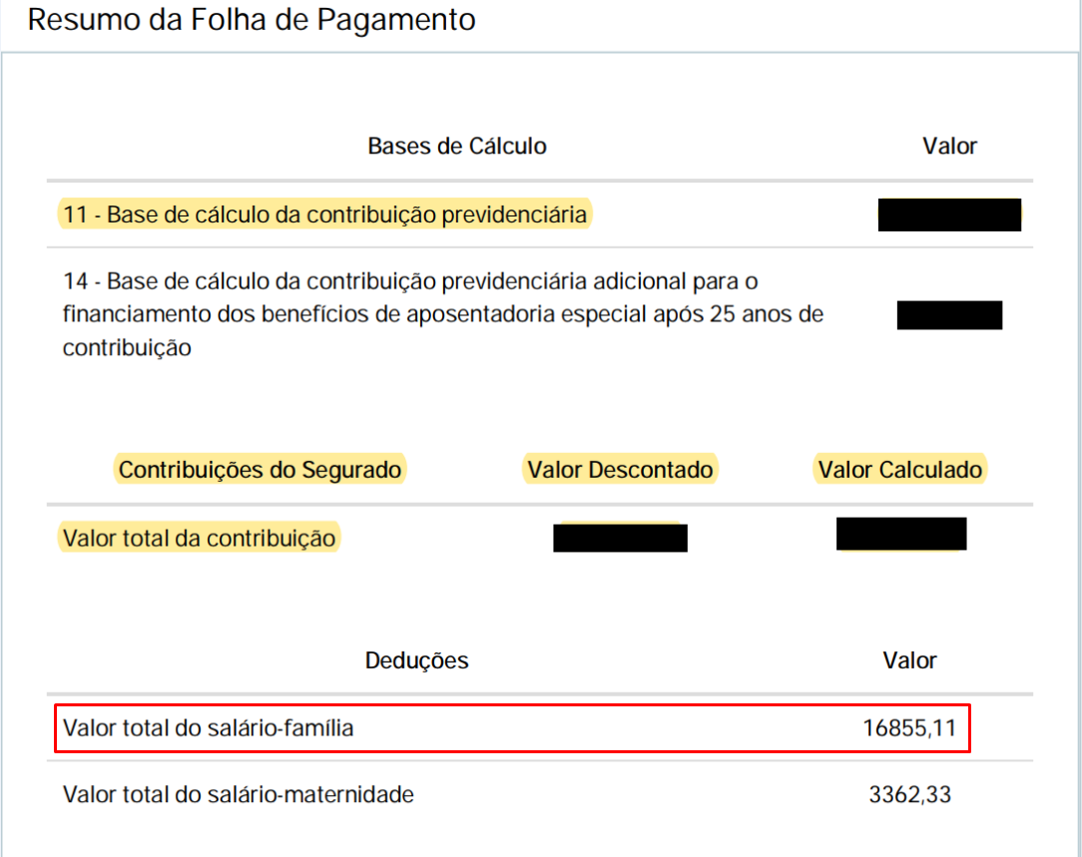The image size is (1082, 857).
Task: Select the Bases de Cálculo column header
Action: 457,147
